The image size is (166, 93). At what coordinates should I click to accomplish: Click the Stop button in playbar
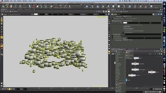point(10,89)
